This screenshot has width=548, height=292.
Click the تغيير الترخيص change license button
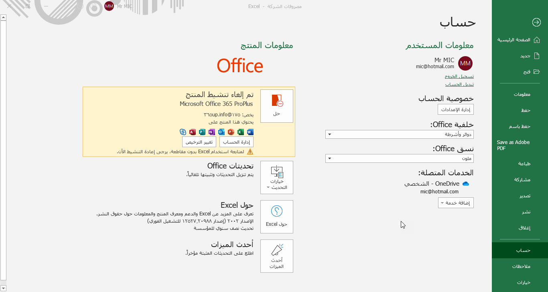199,142
